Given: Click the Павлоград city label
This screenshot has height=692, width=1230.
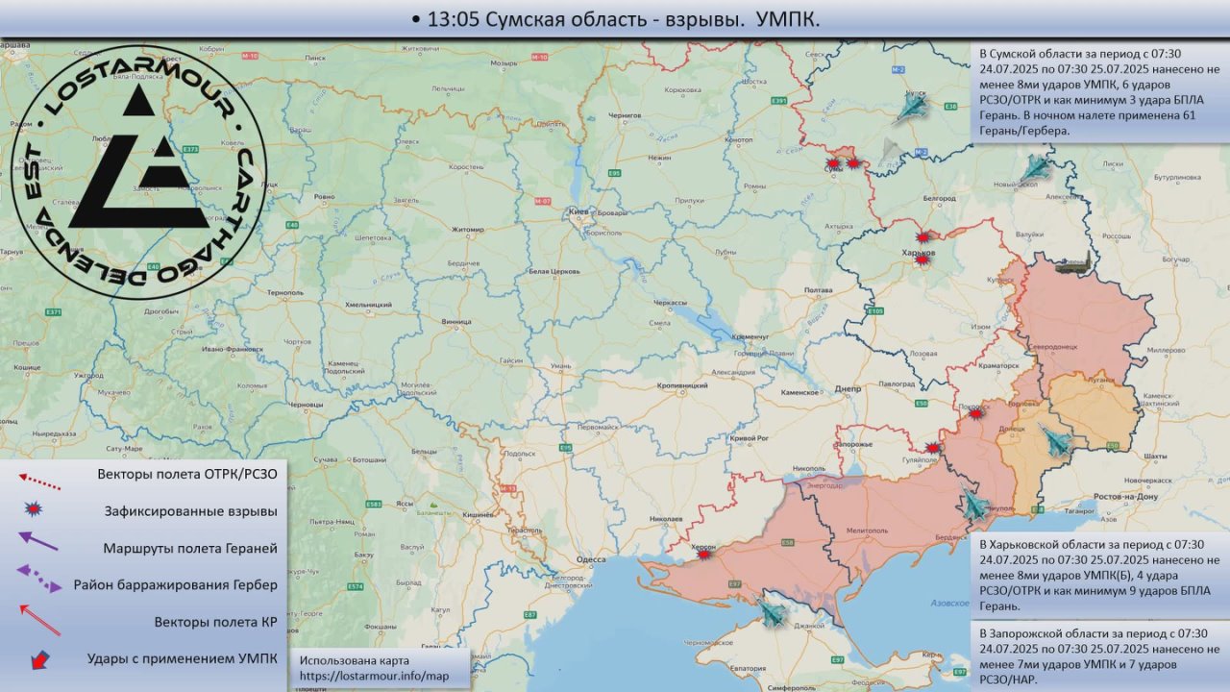Looking at the screenshot, I should tap(897, 383).
